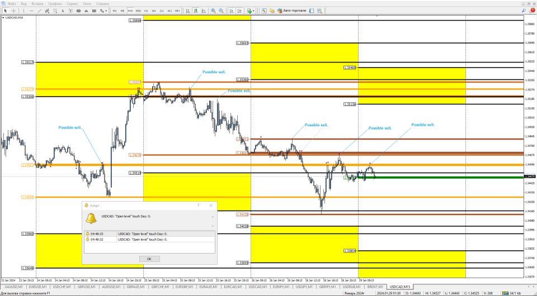Click the Zoom Out magnifier icon
Screen dimensions: 537x296
(222, 11)
